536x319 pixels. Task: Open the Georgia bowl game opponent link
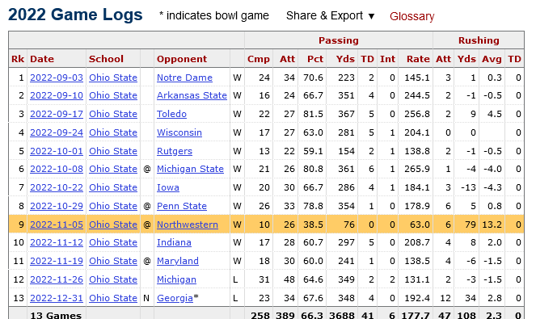pyautogui.click(x=175, y=298)
